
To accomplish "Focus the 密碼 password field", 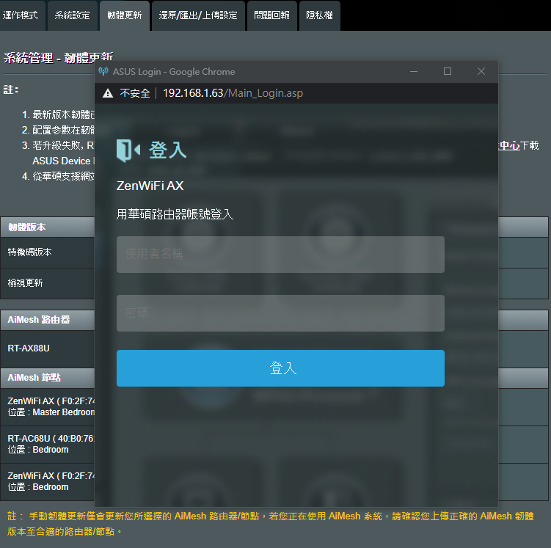I will (x=280, y=313).
